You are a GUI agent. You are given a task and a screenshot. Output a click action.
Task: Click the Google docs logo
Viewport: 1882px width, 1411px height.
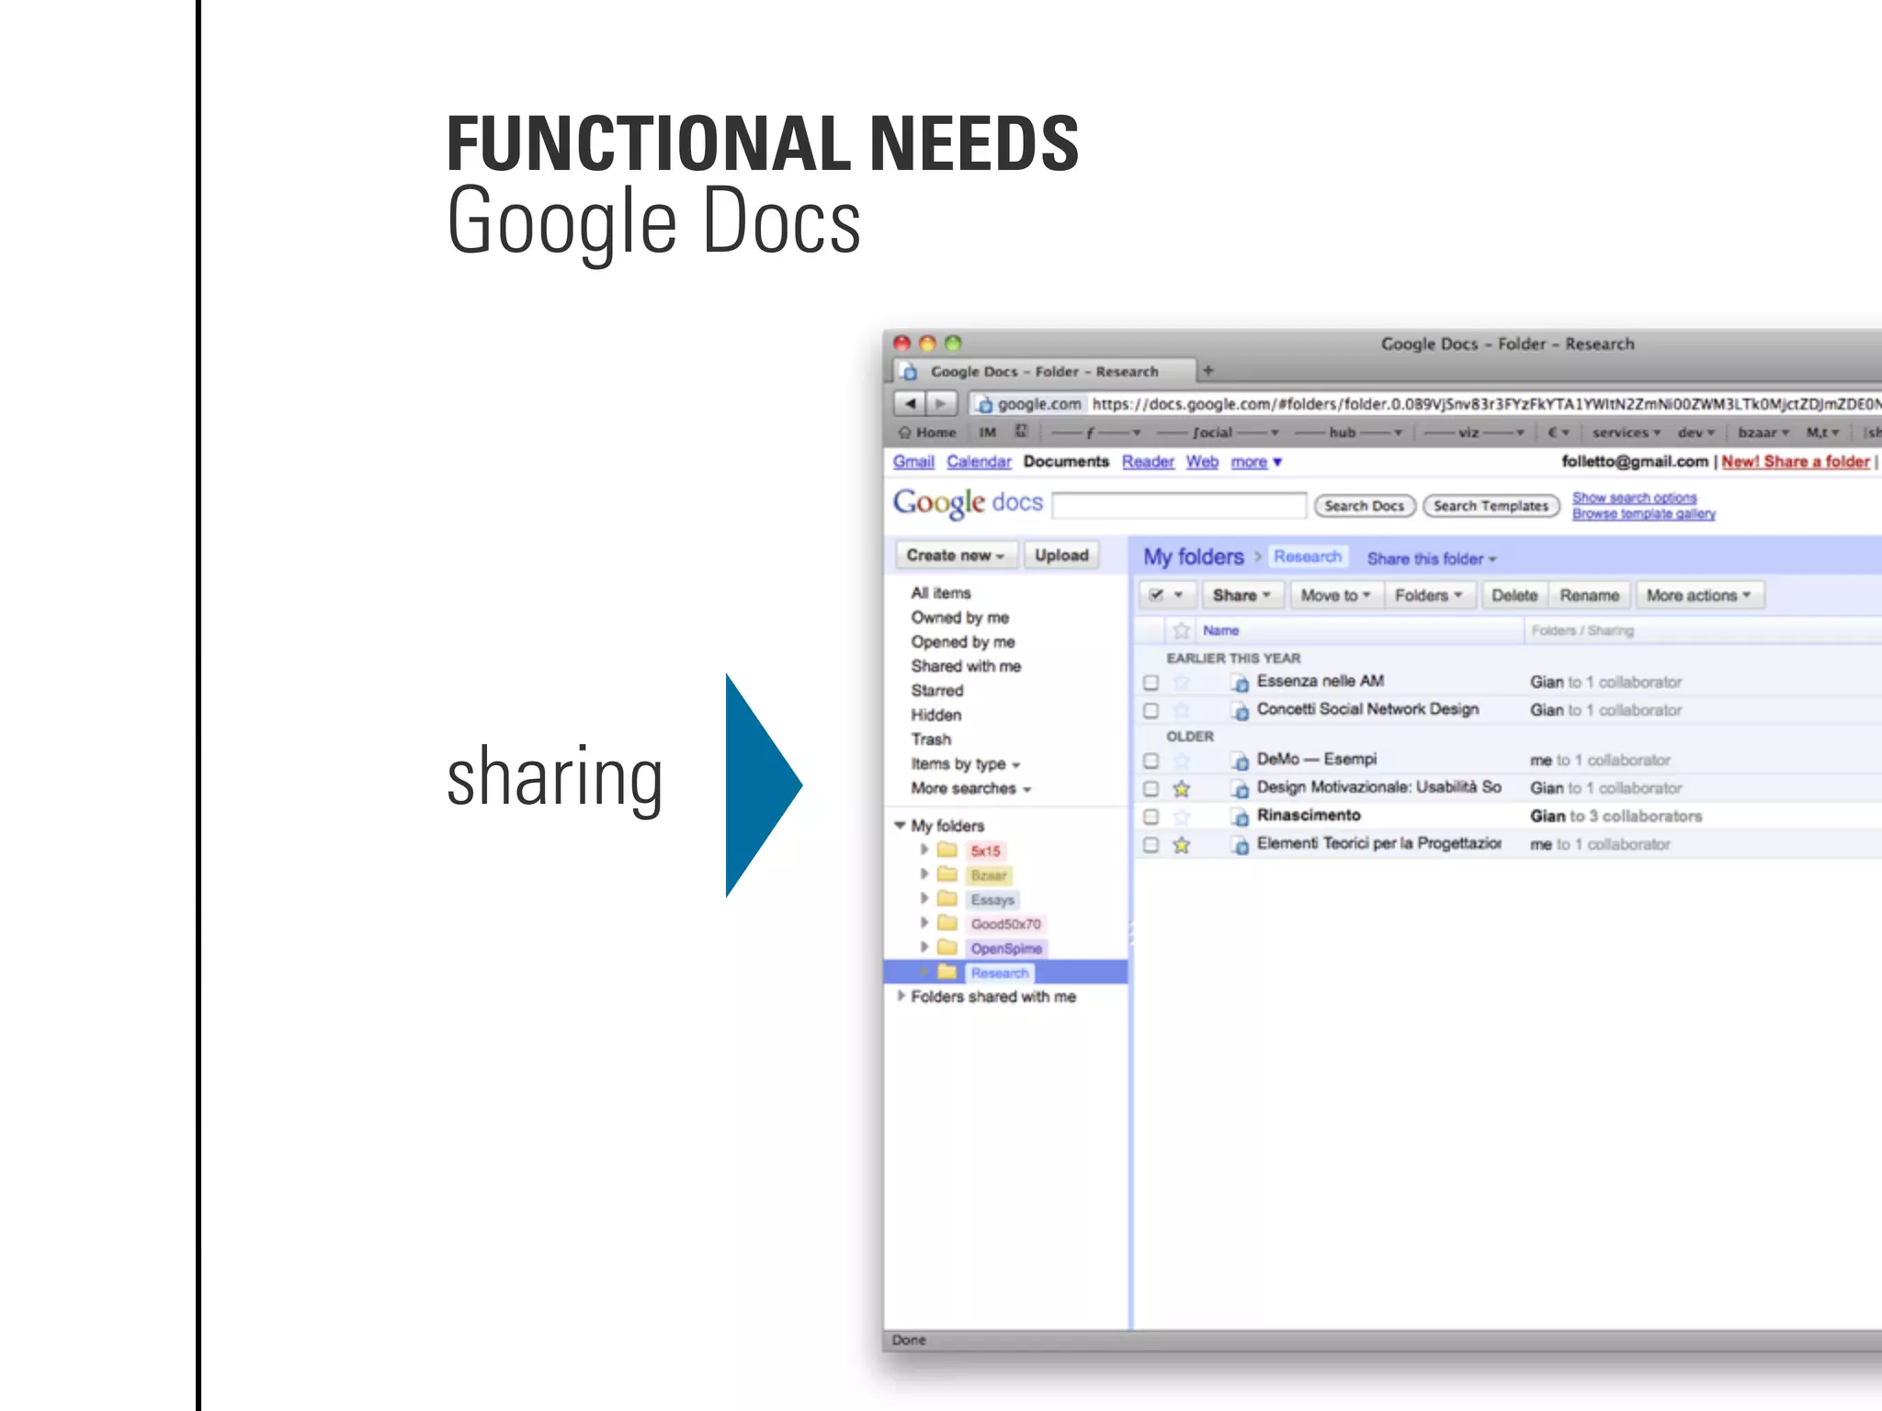click(968, 502)
